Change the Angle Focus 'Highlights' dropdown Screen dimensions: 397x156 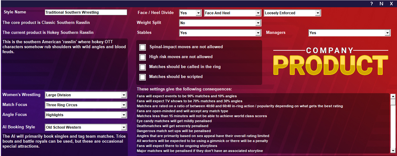86,115
